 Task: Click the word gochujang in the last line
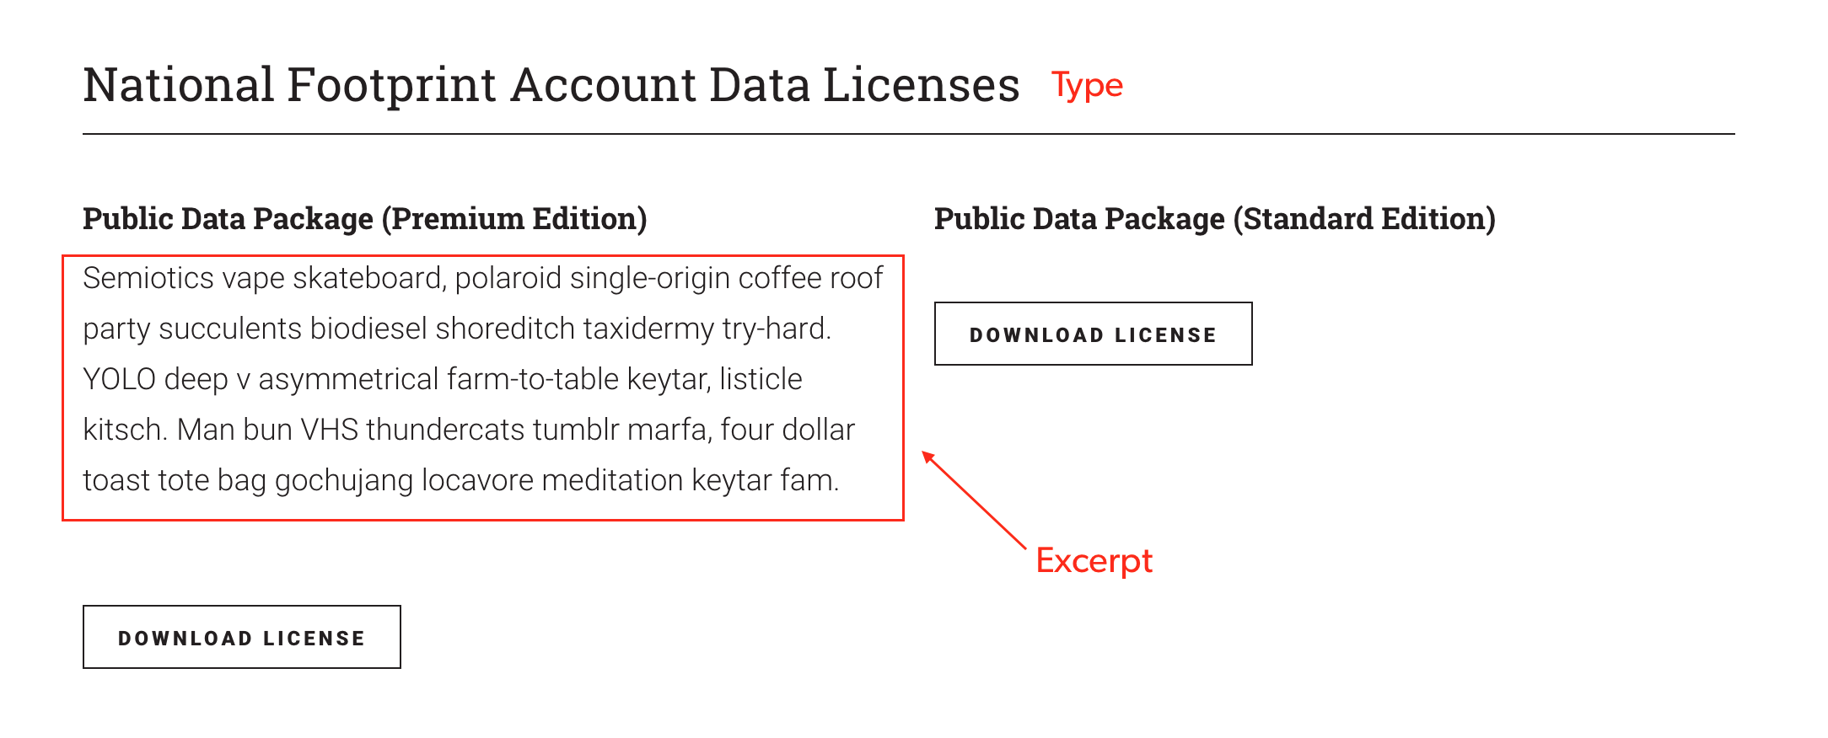tap(344, 481)
